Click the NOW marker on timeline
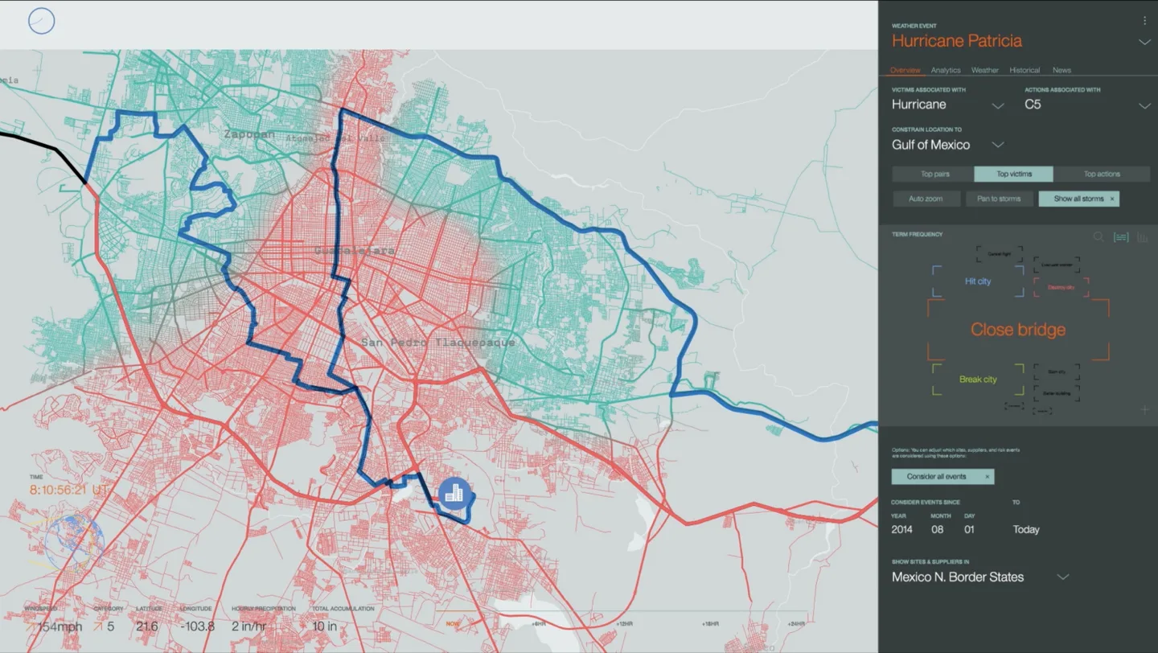 [x=453, y=624]
